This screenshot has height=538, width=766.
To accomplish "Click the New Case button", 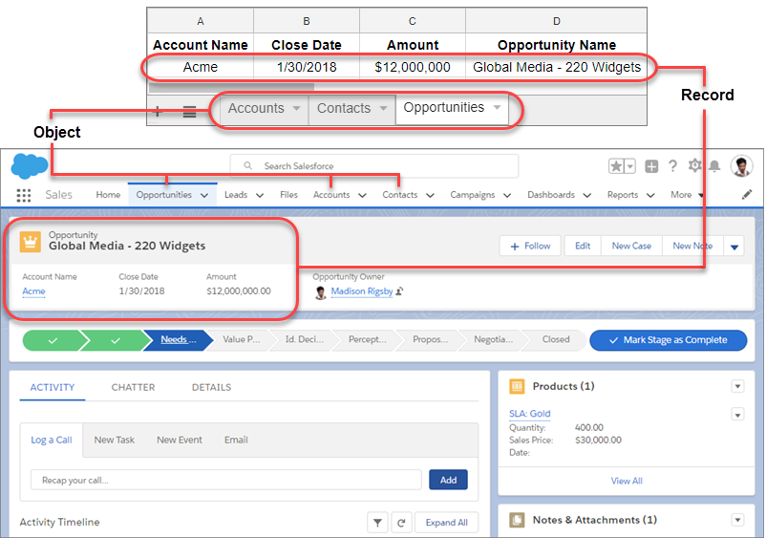I will tap(631, 246).
